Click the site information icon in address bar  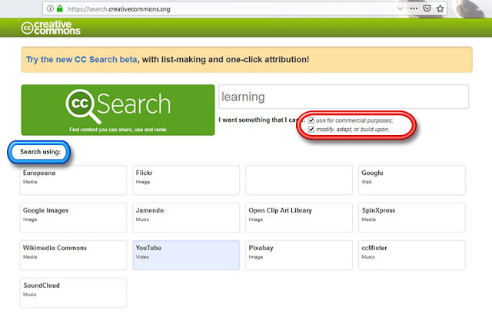pos(50,8)
